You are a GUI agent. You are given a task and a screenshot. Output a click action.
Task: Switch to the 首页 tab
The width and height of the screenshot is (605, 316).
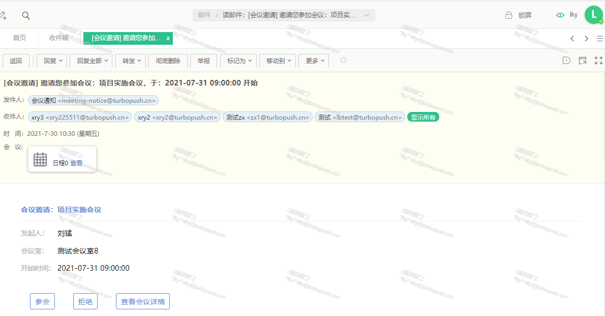coord(19,38)
